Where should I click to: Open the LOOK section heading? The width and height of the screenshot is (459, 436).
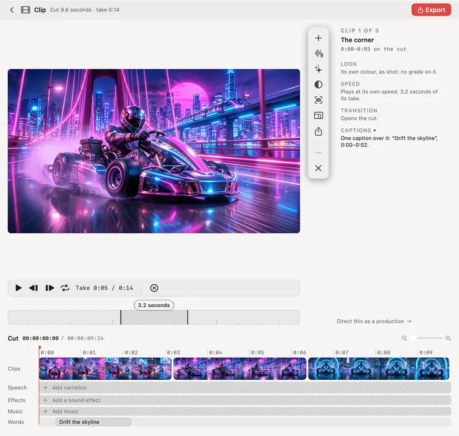(349, 64)
